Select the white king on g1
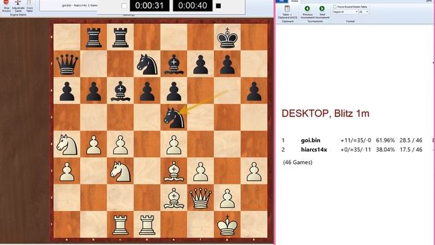This screenshot has height=245, width=435. click(228, 225)
